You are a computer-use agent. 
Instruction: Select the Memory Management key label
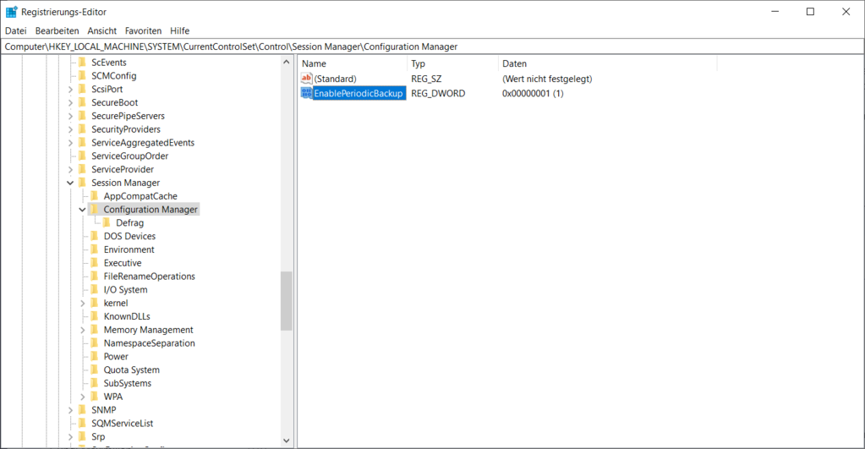pyautogui.click(x=149, y=330)
